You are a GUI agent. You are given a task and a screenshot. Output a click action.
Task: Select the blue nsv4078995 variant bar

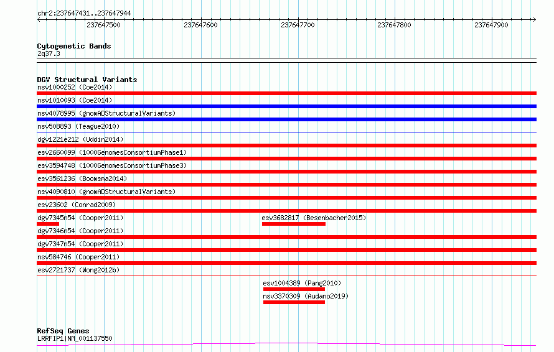click(x=286, y=119)
